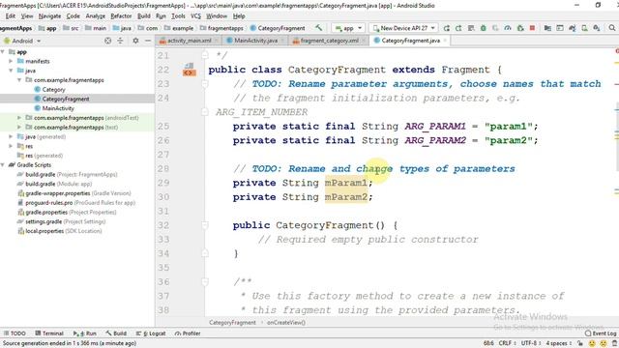
Task: Switch to the MainActivity.java tab
Action: (255, 41)
